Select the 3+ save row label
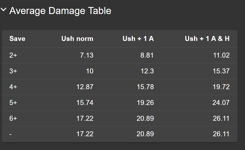 coord(13,71)
